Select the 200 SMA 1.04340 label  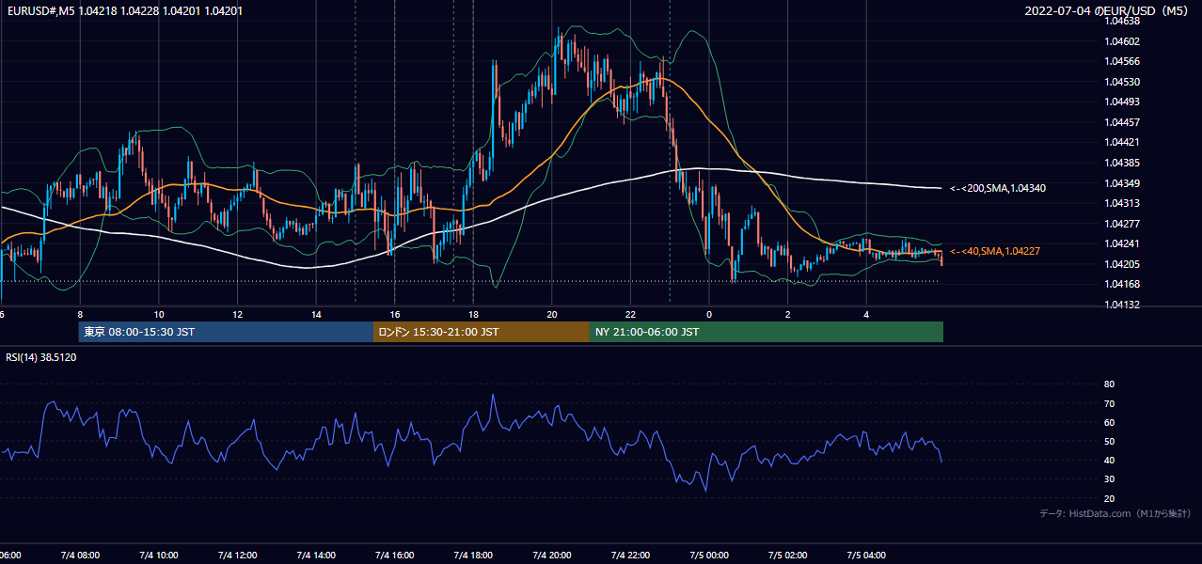(998, 189)
